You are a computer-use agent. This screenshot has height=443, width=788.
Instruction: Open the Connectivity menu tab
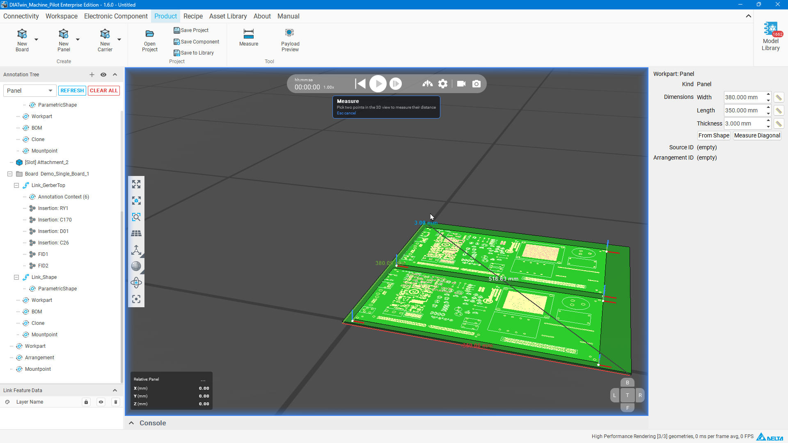[x=21, y=16]
